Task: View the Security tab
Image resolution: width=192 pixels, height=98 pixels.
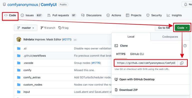Action: click(x=154, y=15)
